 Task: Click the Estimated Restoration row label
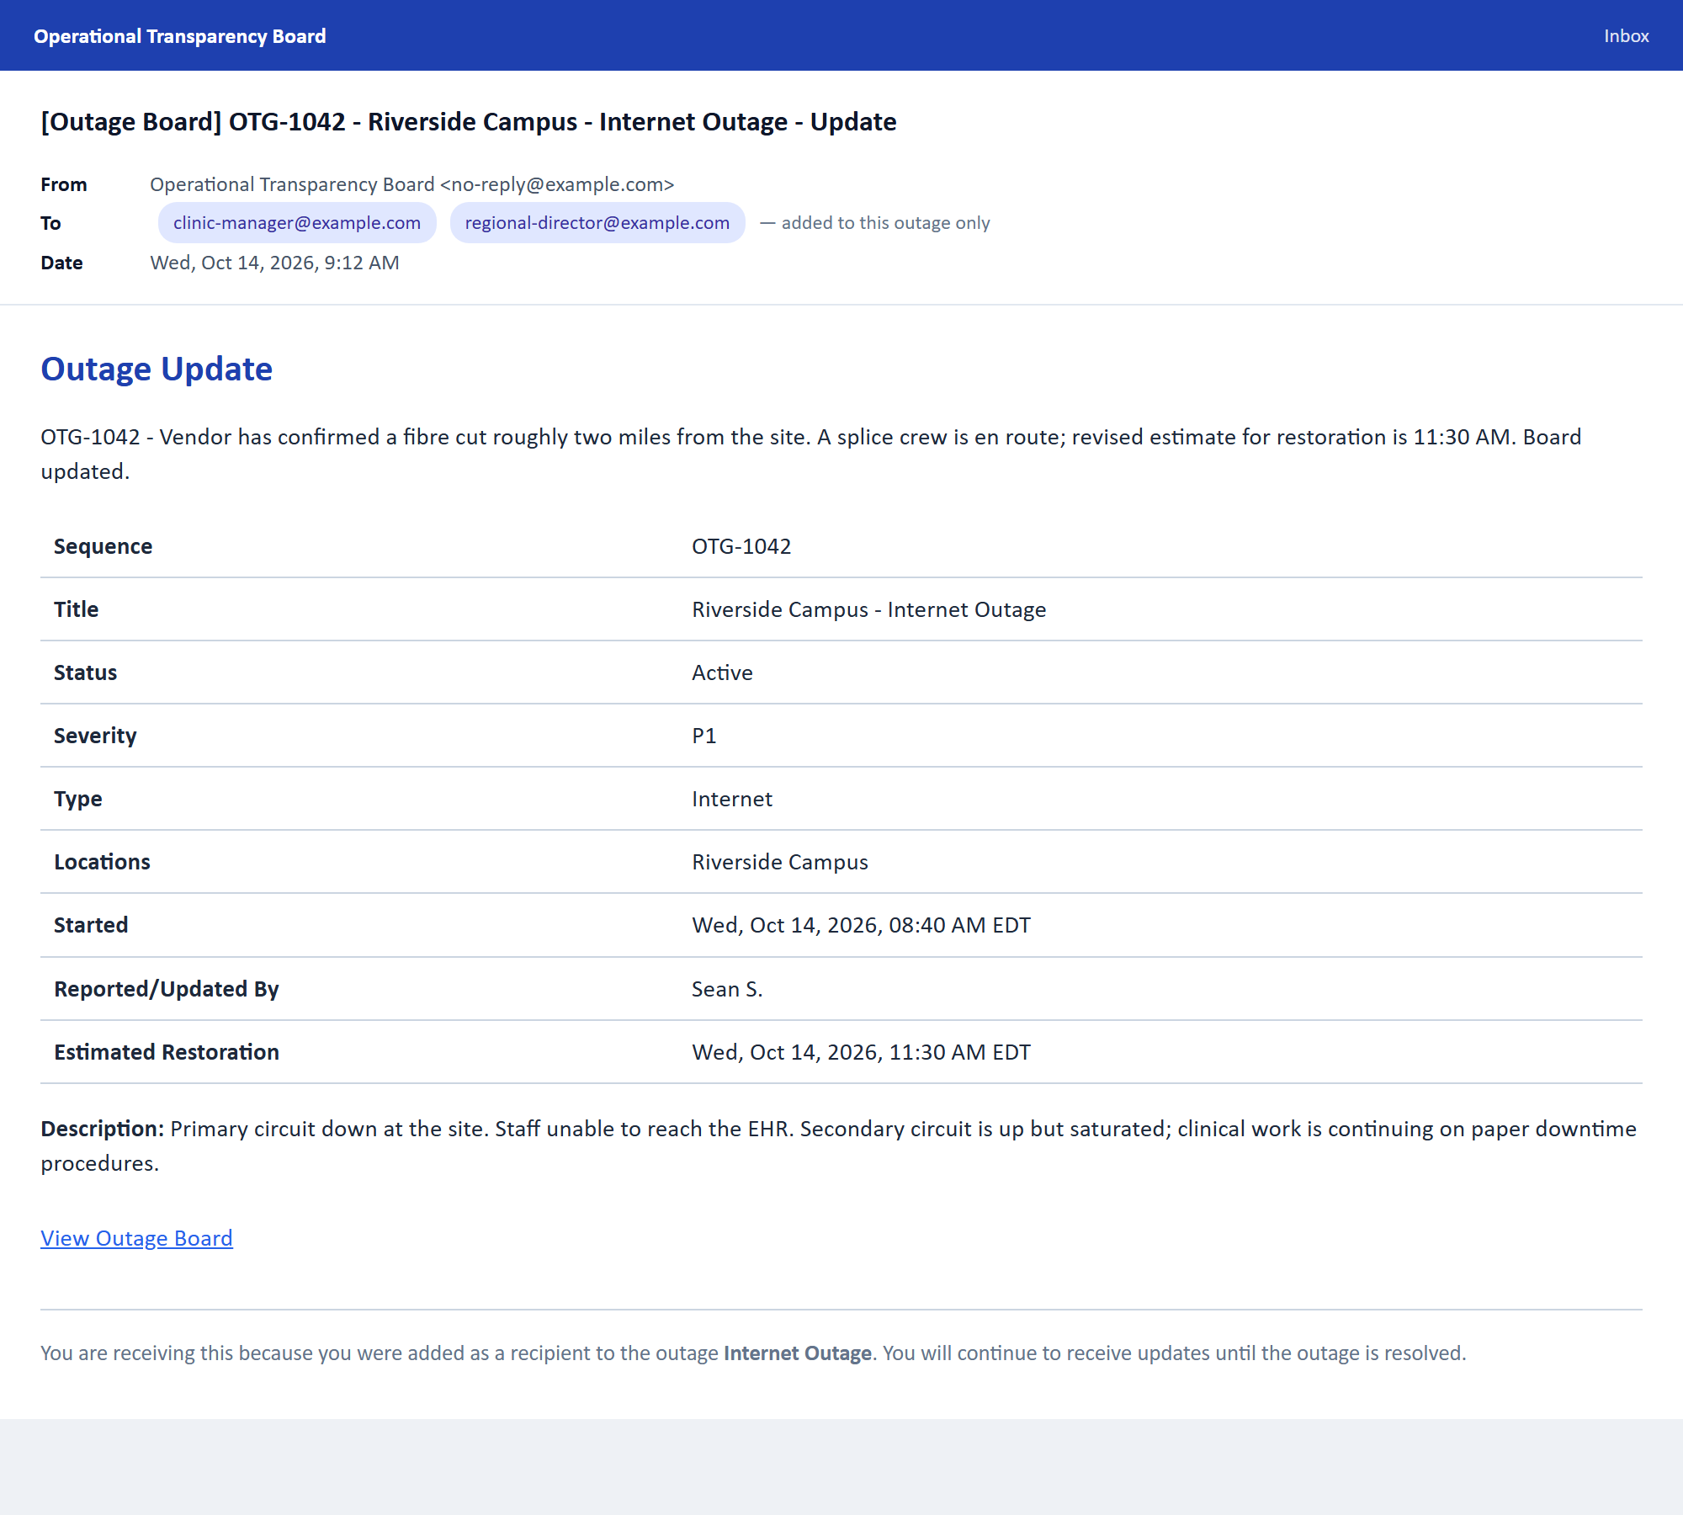click(x=167, y=1053)
